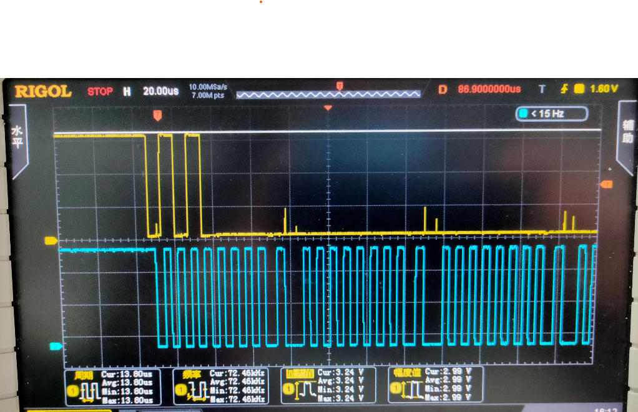Select the top value measurement box
Viewport: 638px width, 412px height.
328,385
